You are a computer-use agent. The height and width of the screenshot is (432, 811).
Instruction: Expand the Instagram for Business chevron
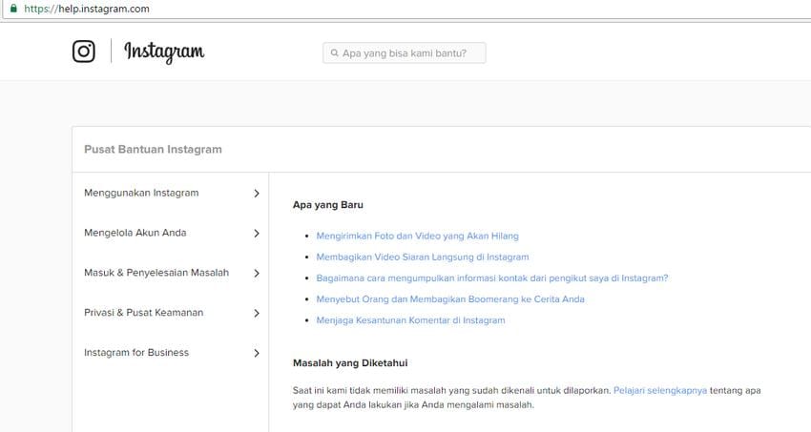256,354
